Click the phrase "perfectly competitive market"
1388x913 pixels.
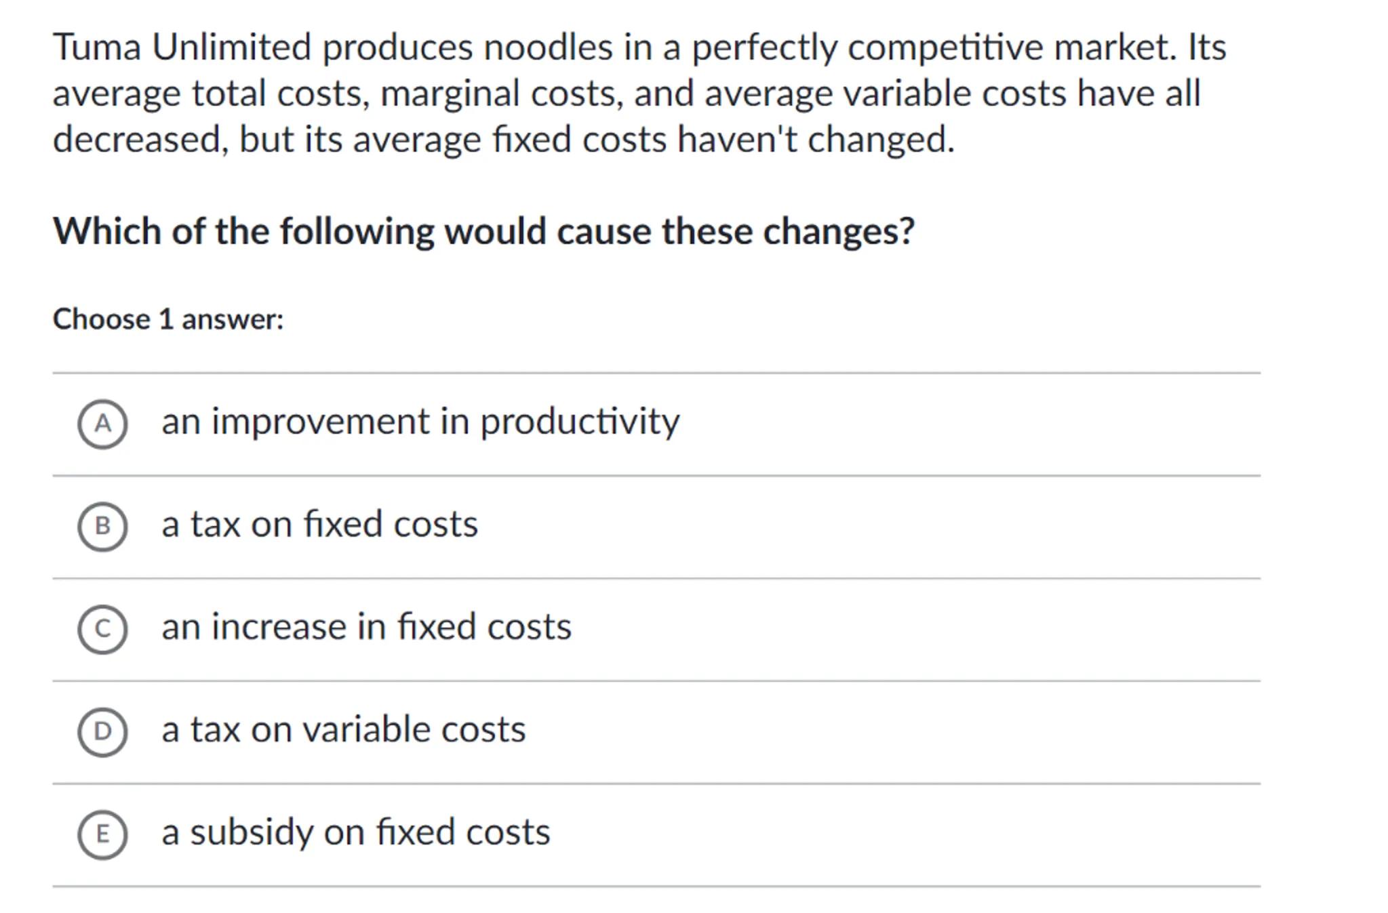coord(934,47)
